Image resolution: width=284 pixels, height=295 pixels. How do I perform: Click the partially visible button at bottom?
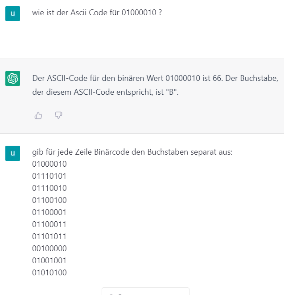click(145, 291)
